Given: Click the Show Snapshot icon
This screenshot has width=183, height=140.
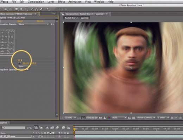Looking at the screenshot, I should [105, 118].
